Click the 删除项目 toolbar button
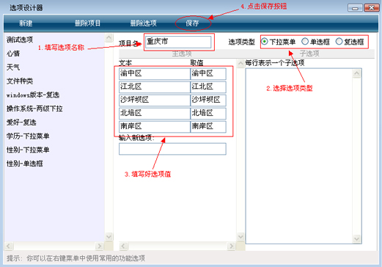Image resolution: width=382 pixels, height=267 pixels. coord(87,23)
